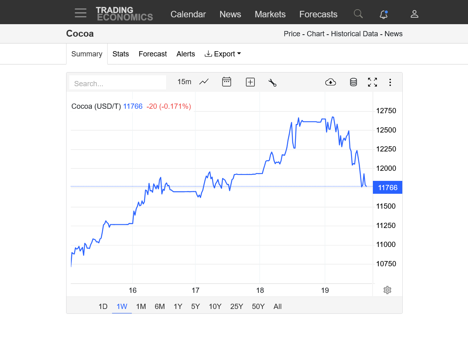468x342 pixels.
Task: Switch to the Forecast tab
Action: tap(152, 54)
